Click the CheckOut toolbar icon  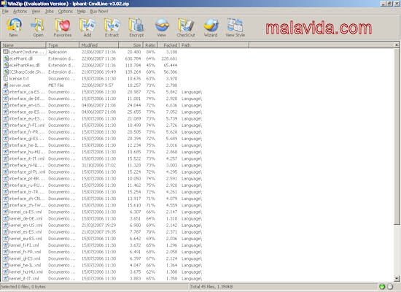tap(186, 25)
